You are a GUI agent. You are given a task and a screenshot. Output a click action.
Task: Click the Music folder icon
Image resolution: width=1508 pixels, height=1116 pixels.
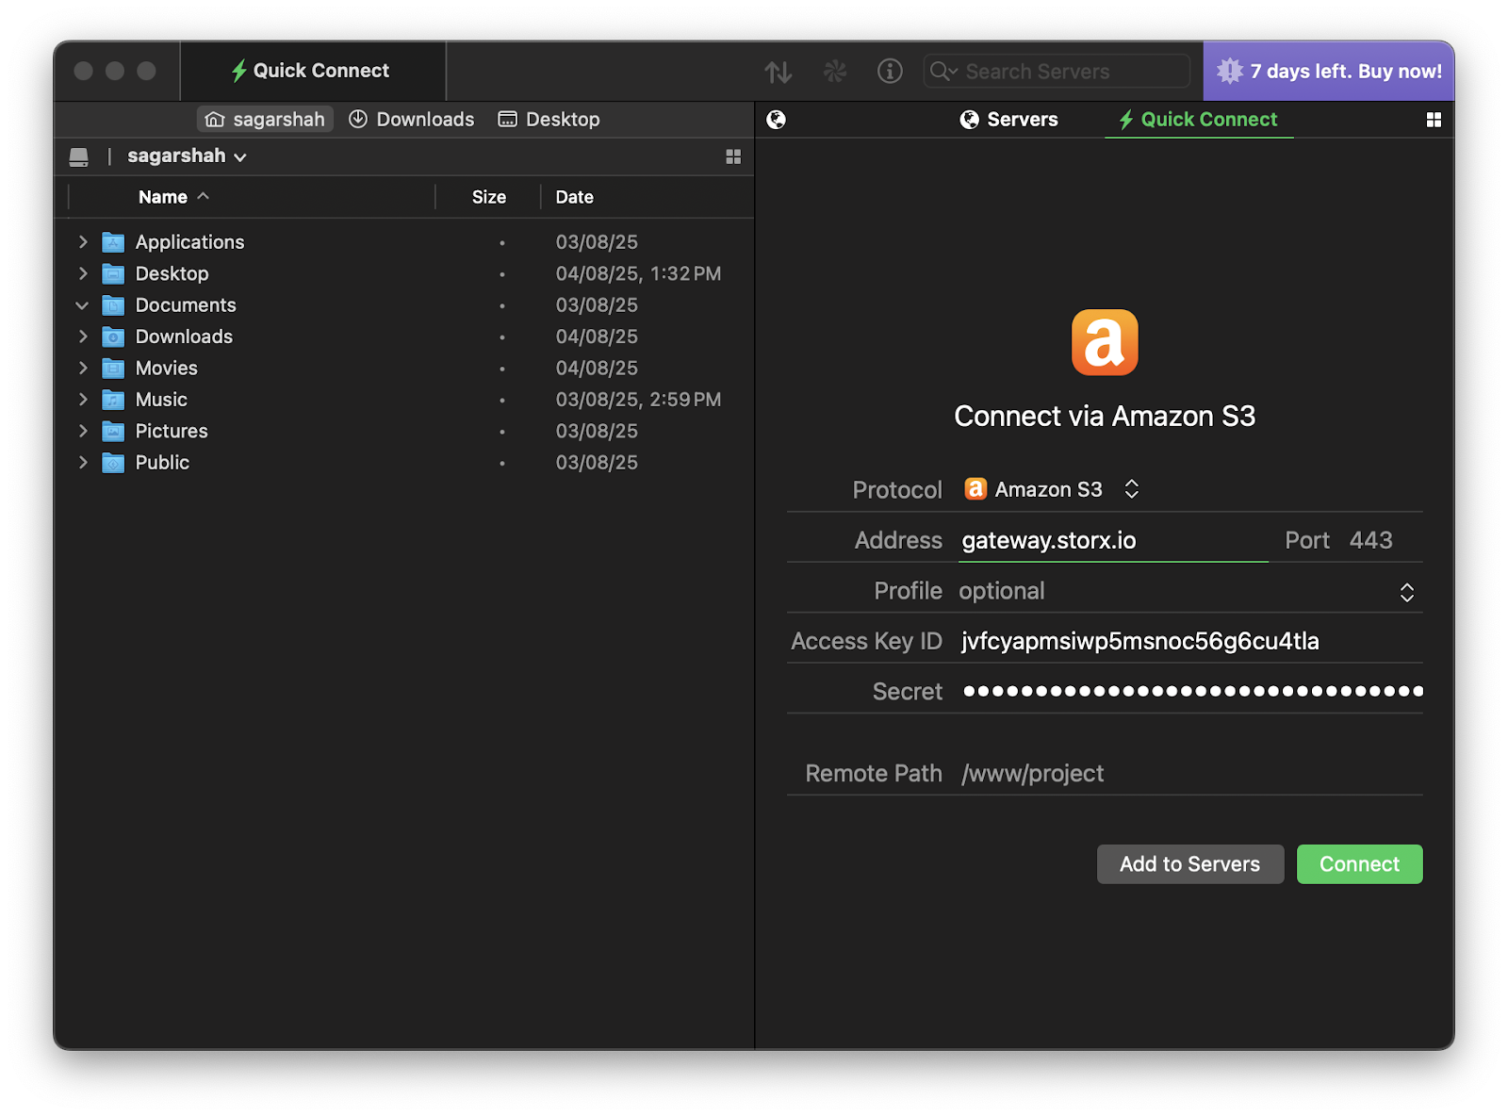click(x=113, y=400)
